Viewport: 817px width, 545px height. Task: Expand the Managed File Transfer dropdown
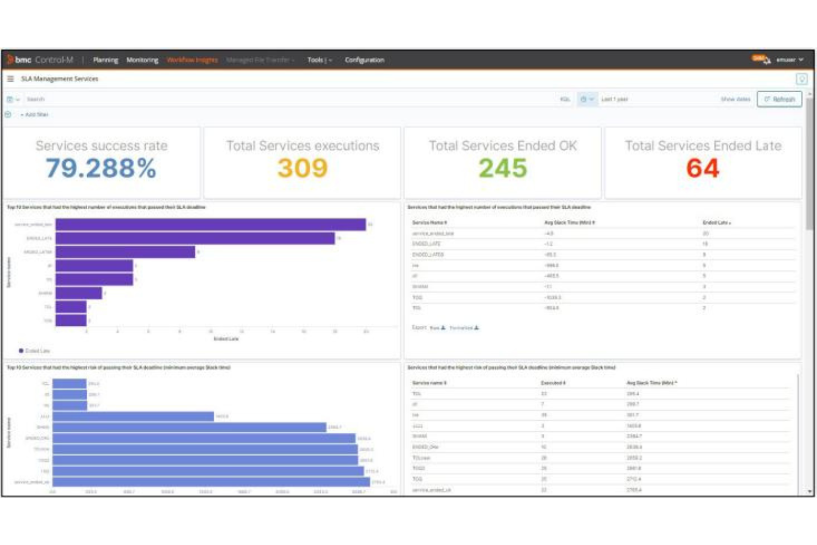[259, 60]
